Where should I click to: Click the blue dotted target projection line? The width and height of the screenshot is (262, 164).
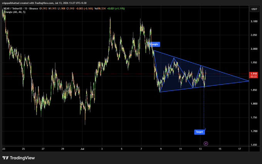pos(204,108)
